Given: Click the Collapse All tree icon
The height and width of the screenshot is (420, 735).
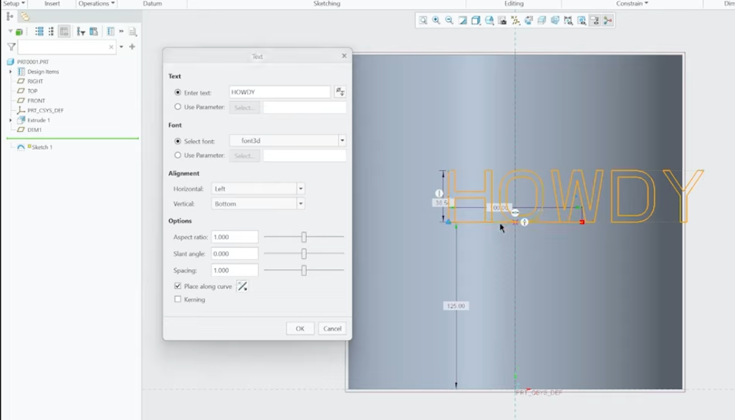Looking at the screenshot, I should coord(51,31).
